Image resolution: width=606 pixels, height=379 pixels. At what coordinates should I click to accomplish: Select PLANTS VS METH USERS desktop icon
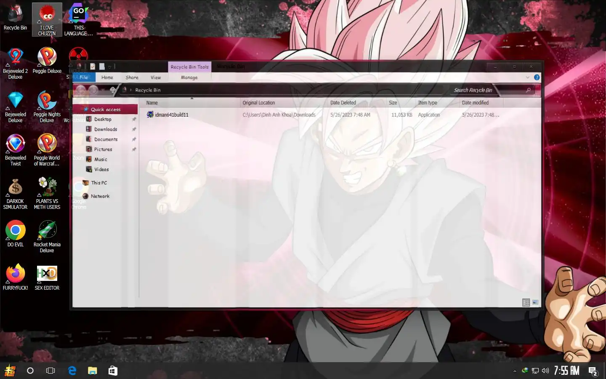(47, 193)
